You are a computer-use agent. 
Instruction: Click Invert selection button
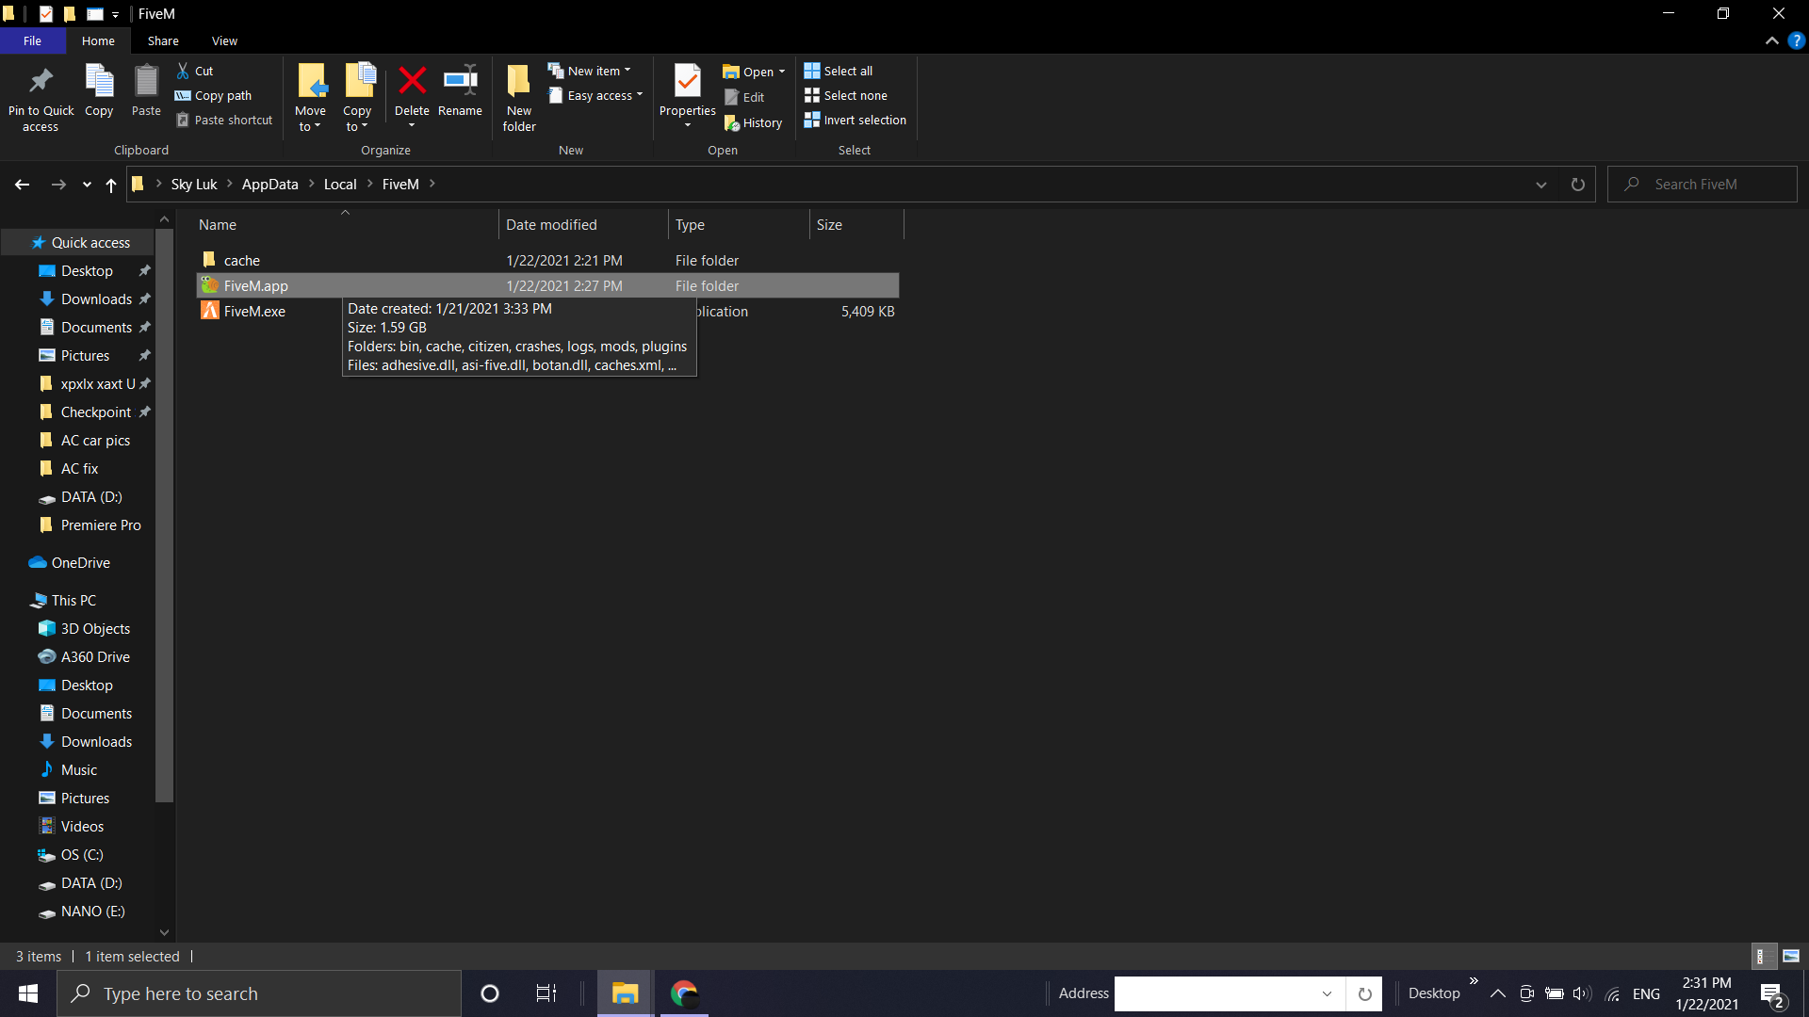(855, 120)
